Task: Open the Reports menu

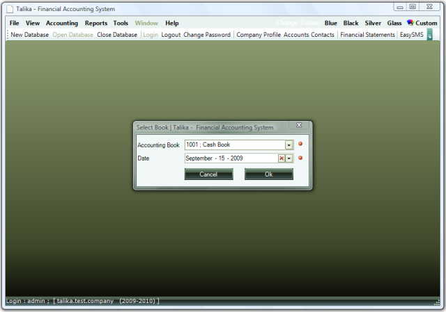Action: 96,23
